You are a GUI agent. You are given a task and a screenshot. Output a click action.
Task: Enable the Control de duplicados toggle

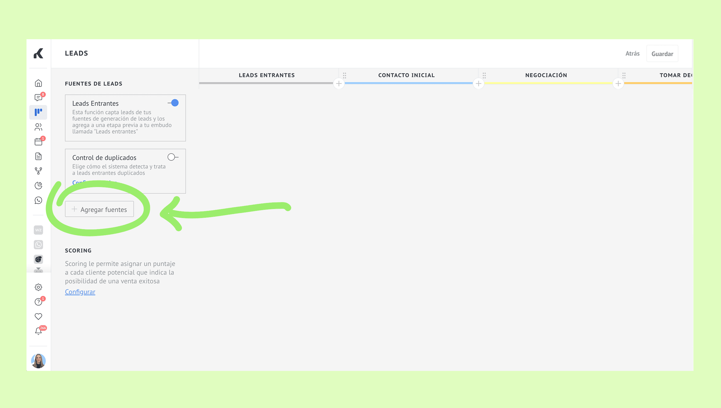[173, 157]
